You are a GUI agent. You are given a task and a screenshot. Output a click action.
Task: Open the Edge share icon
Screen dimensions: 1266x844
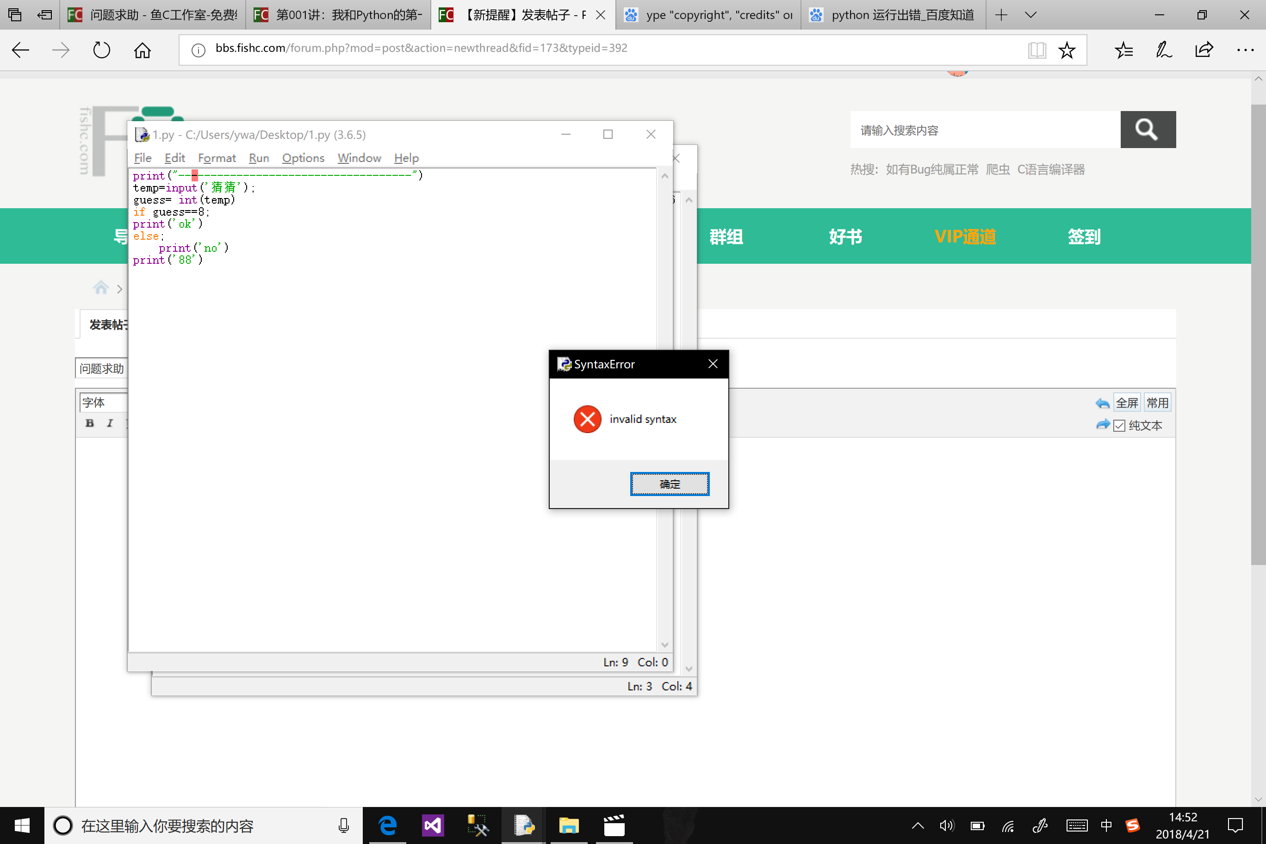pos(1204,50)
